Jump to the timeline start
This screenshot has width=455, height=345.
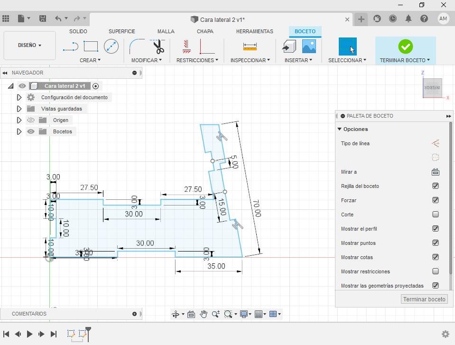(x=6, y=334)
